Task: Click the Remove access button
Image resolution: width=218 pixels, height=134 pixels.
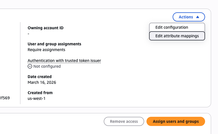Action: [x=124, y=121]
